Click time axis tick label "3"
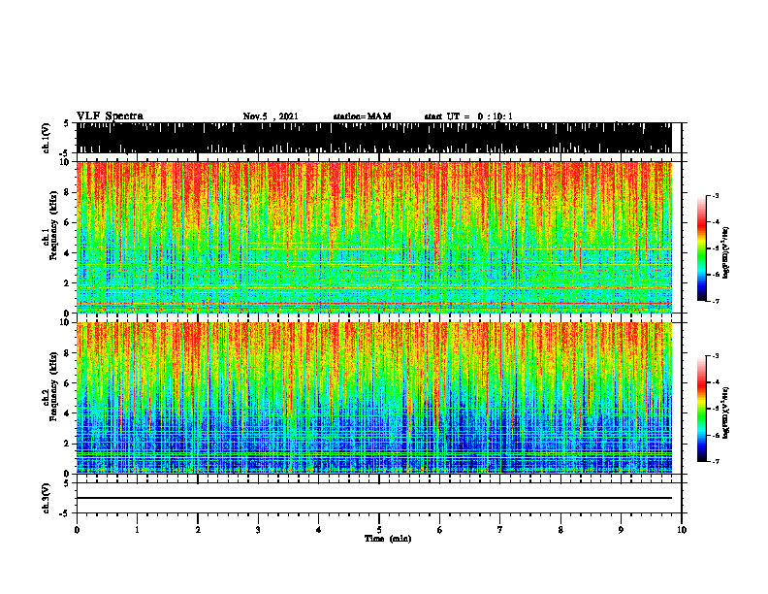 (x=258, y=530)
